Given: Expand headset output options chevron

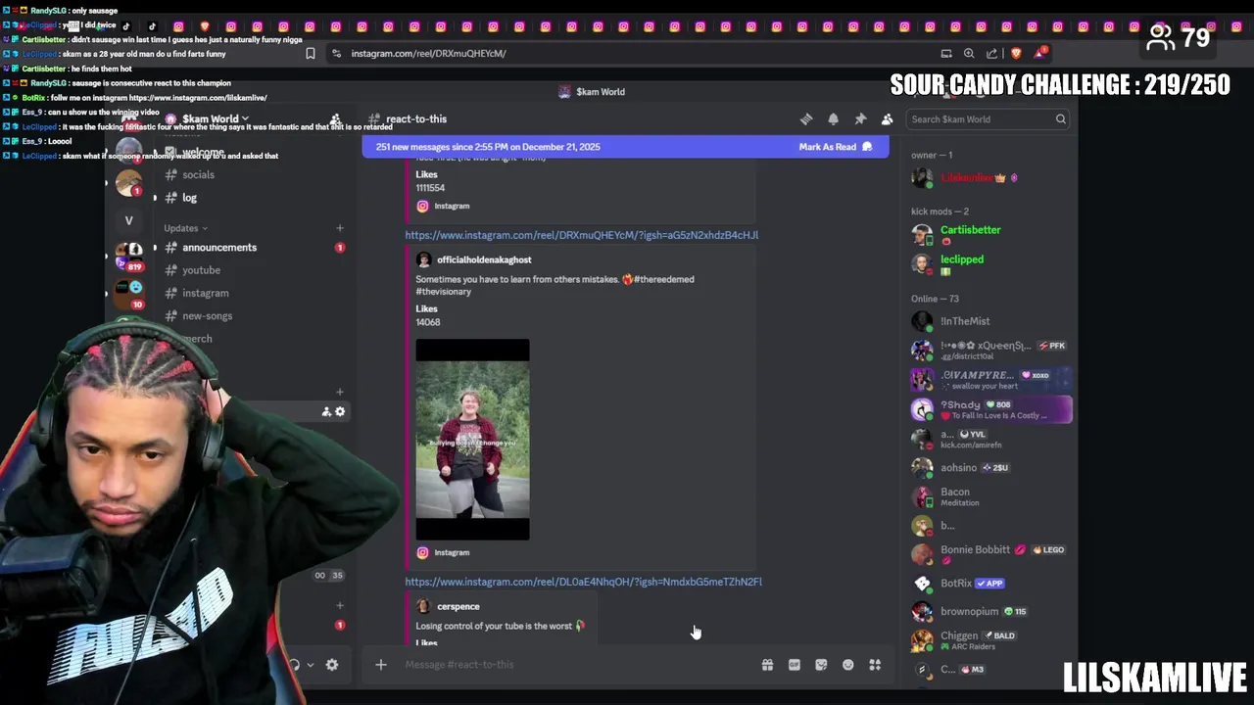Looking at the screenshot, I should point(311,665).
